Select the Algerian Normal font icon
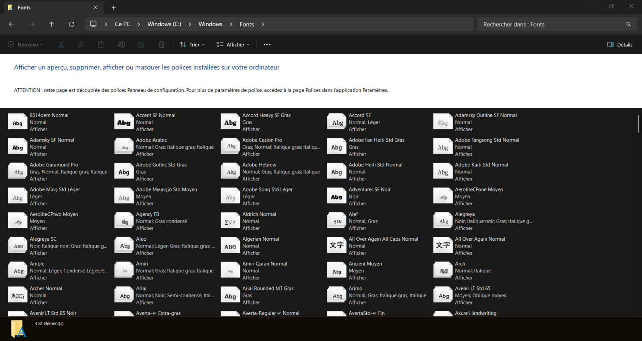Viewport: 642px width, 341px height. pyautogui.click(x=230, y=246)
